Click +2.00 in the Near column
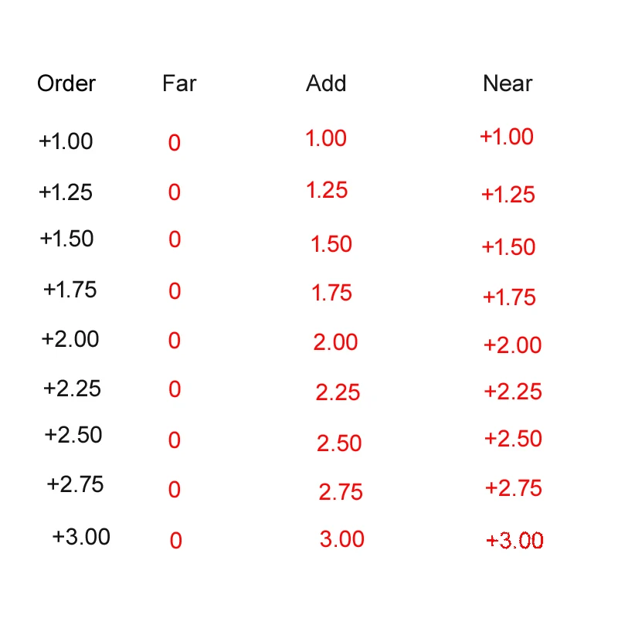The height and width of the screenshot is (618, 618). 512,345
